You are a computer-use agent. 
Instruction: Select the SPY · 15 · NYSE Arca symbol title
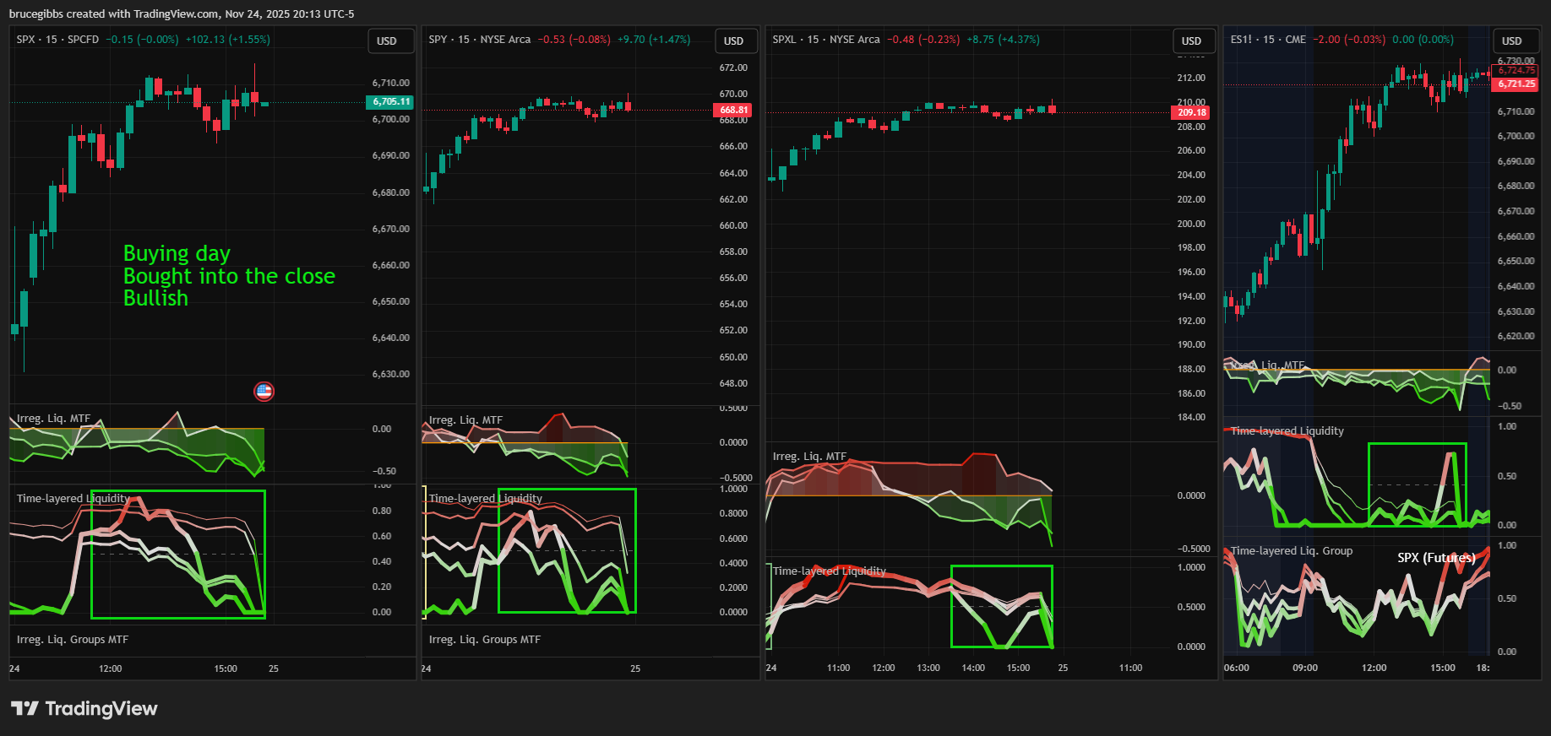click(479, 40)
